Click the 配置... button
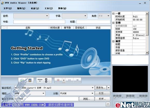 click(x=102, y=93)
